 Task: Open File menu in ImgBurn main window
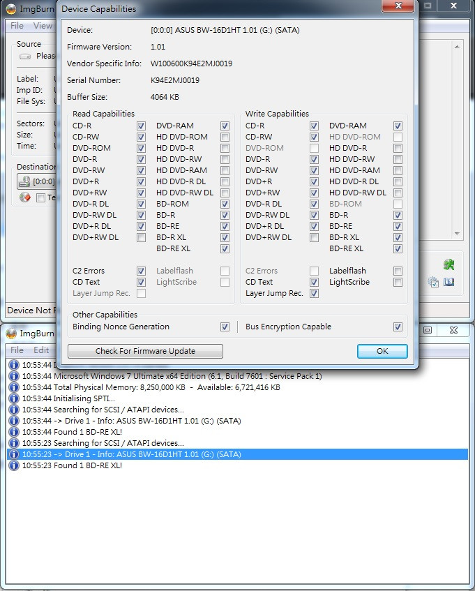pyautogui.click(x=17, y=26)
